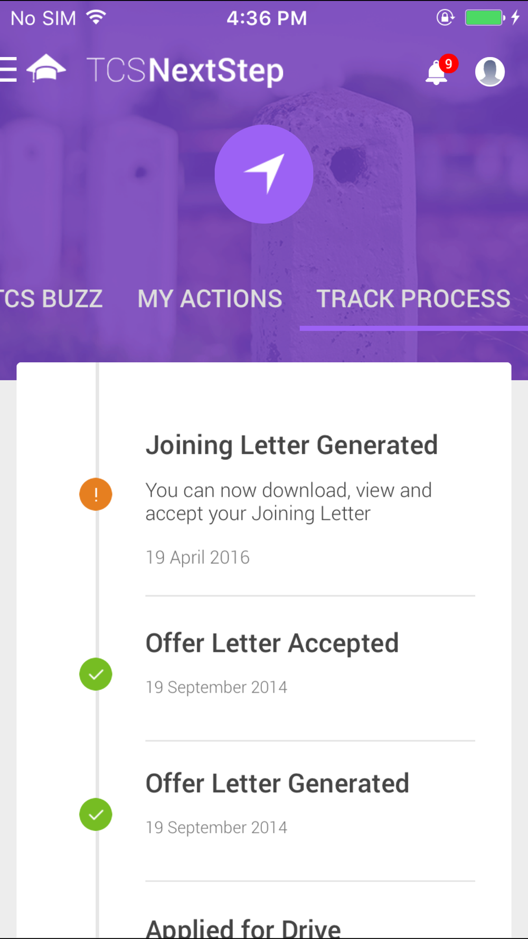
Task: Tap the Joining Letter description text
Action: (288, 502)
